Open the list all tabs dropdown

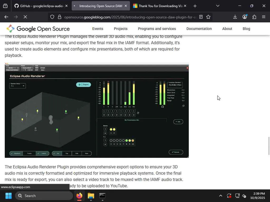218,6
